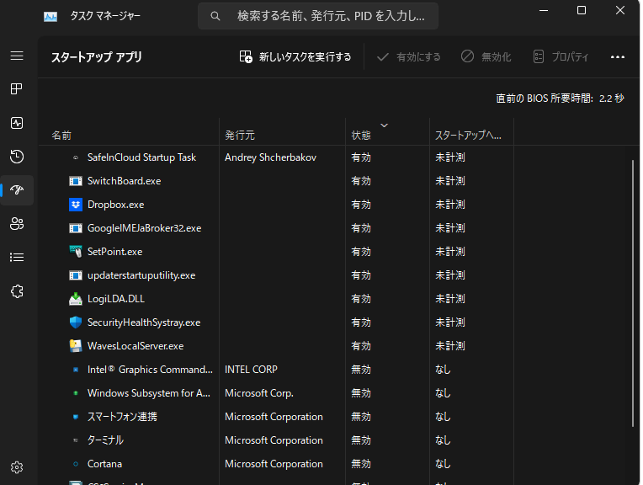Click 新しいタスクを実行する button
Screen dimensions: 643x485
pos(295,57)
